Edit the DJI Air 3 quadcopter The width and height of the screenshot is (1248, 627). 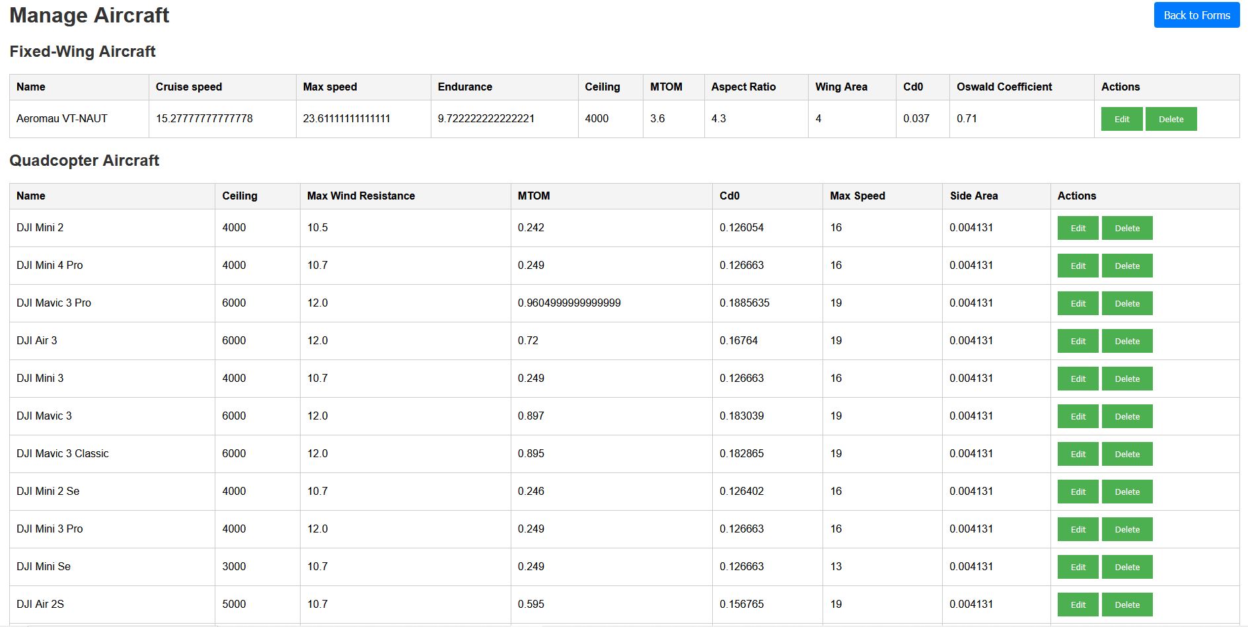coord(1077,340)
